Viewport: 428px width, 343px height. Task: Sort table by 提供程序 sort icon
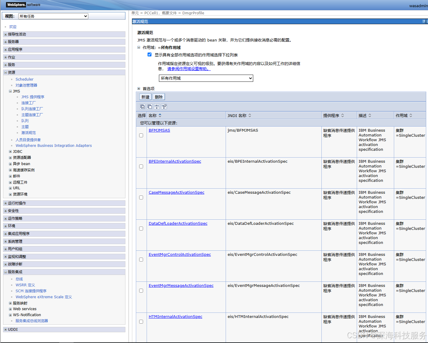pyautogui.click(x=342, y=115)
